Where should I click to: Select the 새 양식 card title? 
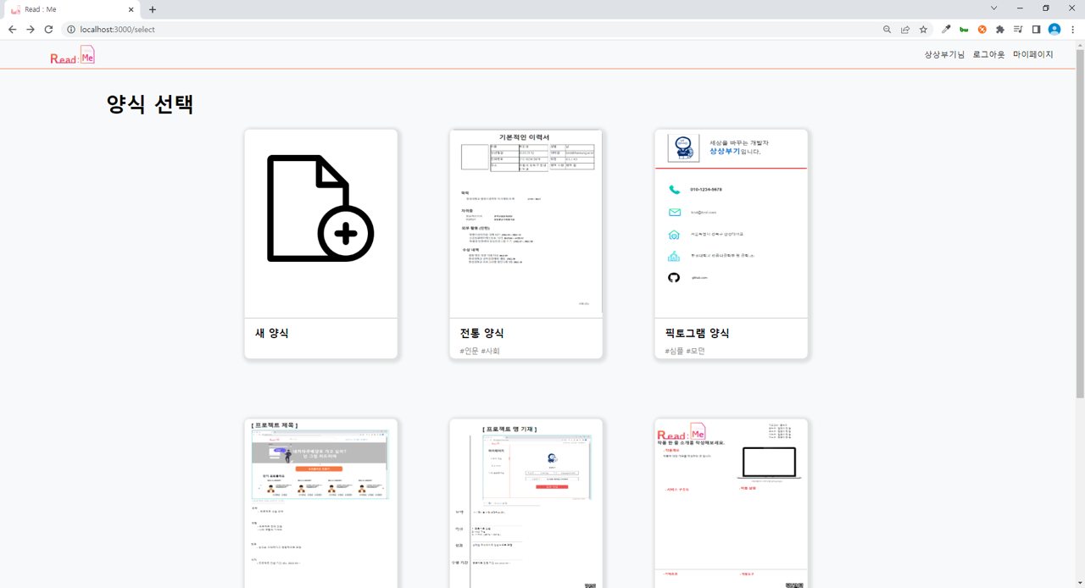click(x=272, y=333)
